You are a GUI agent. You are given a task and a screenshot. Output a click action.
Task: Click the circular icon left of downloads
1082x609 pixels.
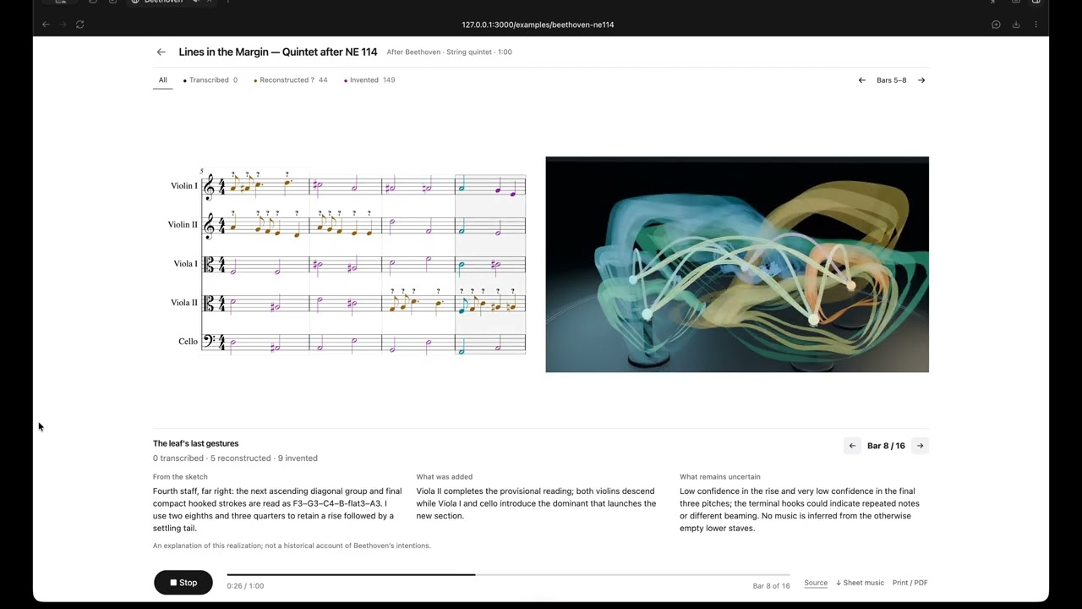point(996,25)
